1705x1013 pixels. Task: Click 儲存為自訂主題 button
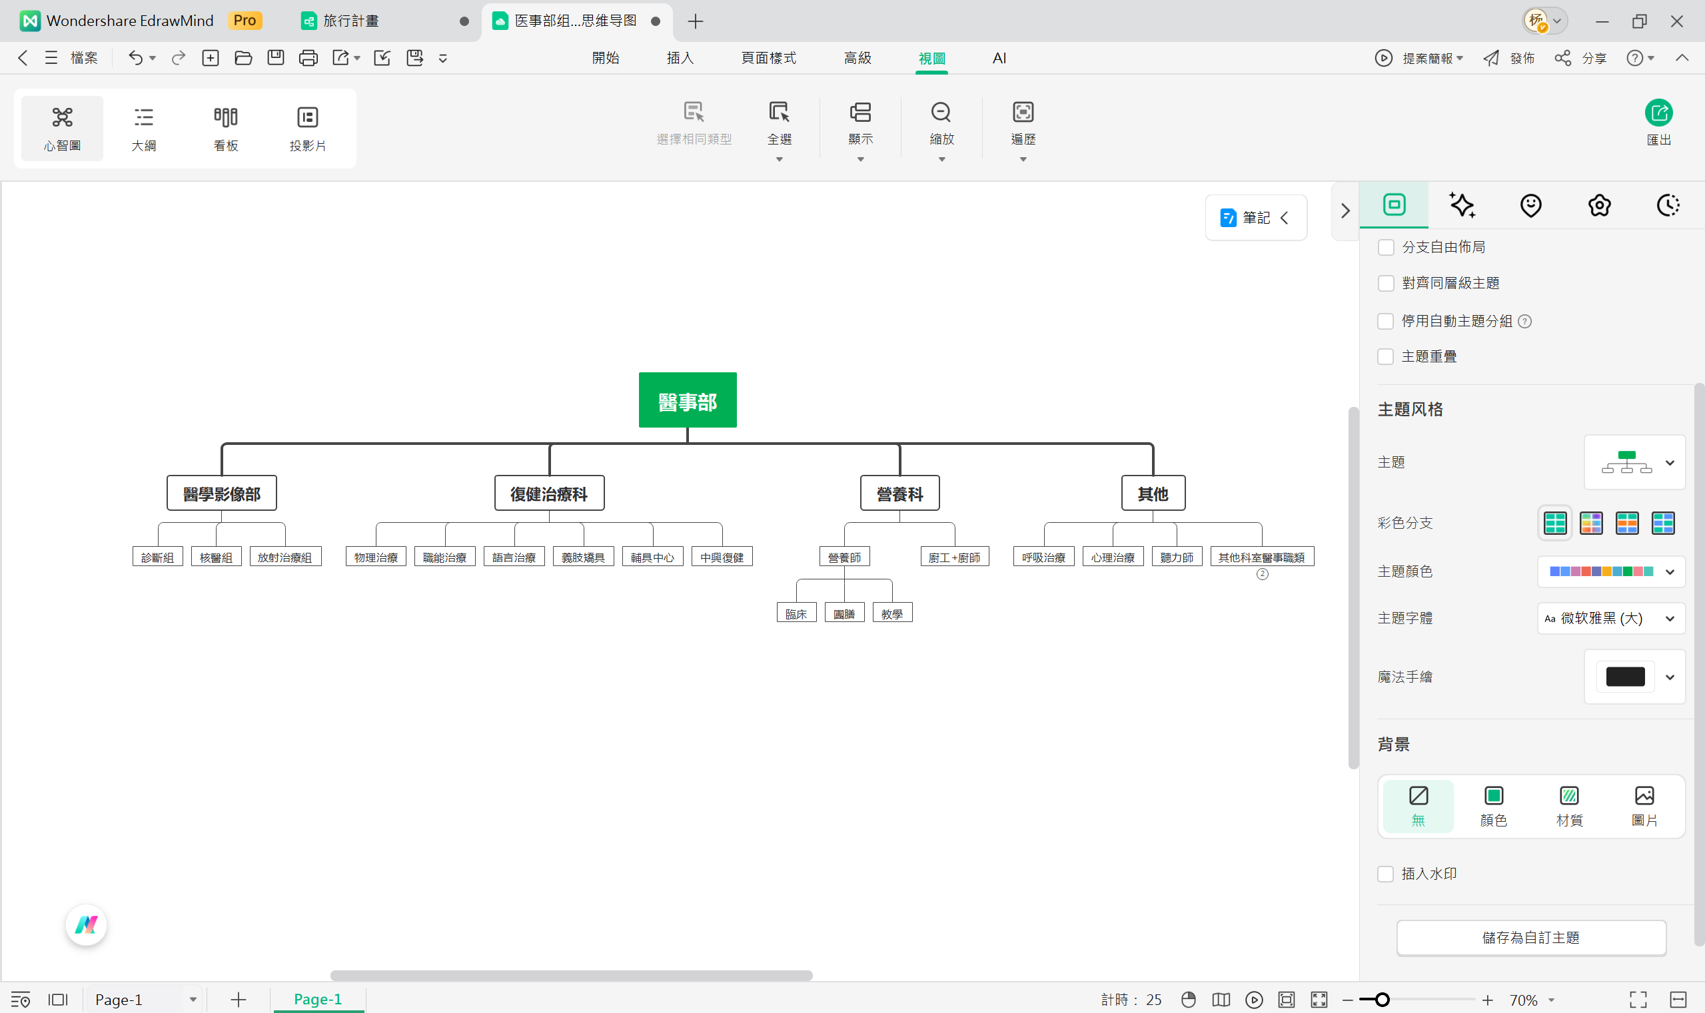click(x=1530, y=937)
